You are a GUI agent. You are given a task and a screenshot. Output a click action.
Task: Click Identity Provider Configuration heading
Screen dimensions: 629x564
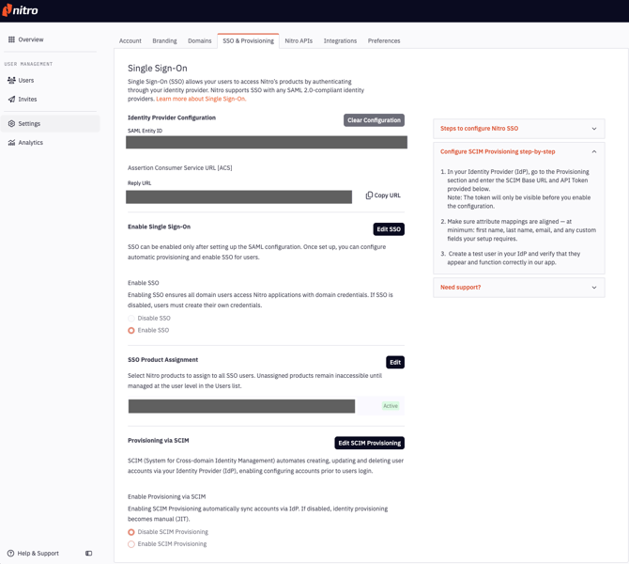point(172,117)
